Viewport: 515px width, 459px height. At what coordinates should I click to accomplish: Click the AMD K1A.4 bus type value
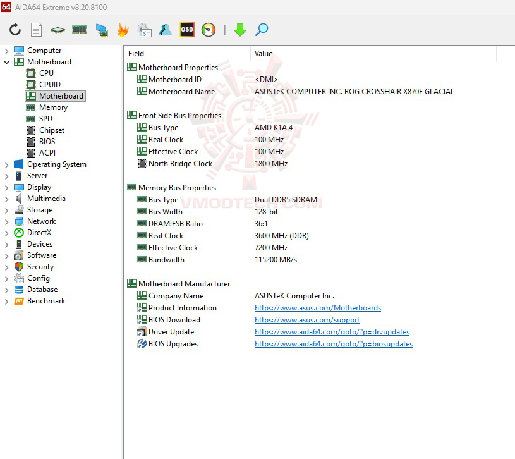273,128
